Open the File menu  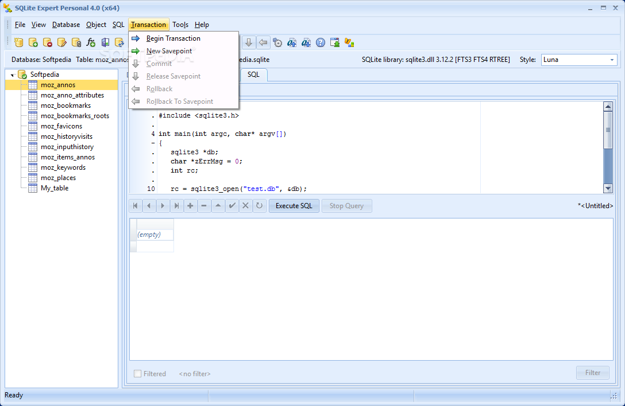(x=20, y=25)
